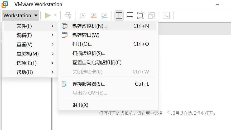Click the new window icon
The height and width of the screenshot is (130, 231).
pos(65,35)
